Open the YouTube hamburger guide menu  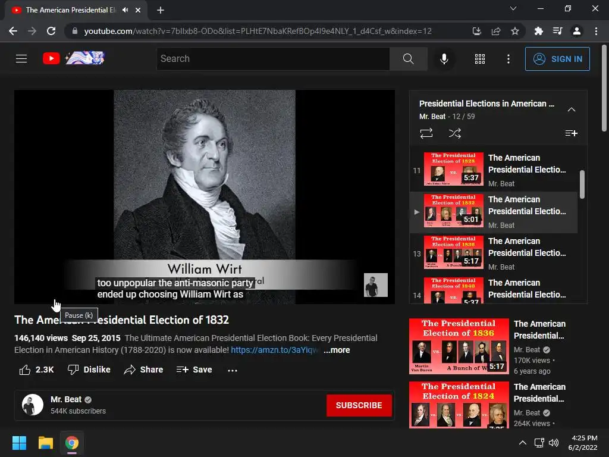pos(21,59)
